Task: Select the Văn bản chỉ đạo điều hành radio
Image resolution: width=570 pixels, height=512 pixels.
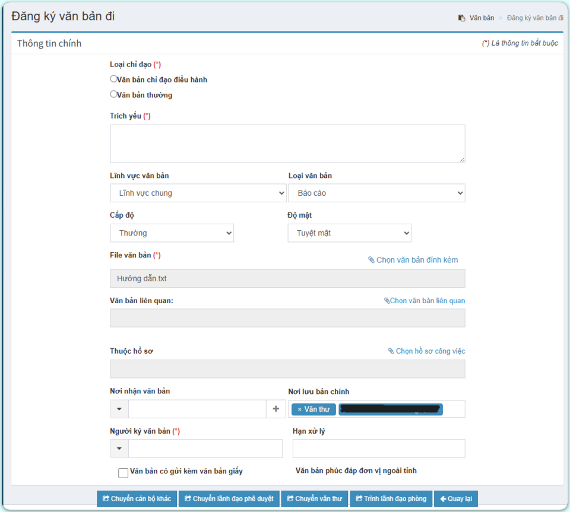Action: tap(113, 79)
